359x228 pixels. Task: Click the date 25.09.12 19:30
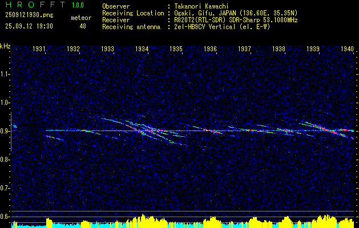click(x=29, y=26)
